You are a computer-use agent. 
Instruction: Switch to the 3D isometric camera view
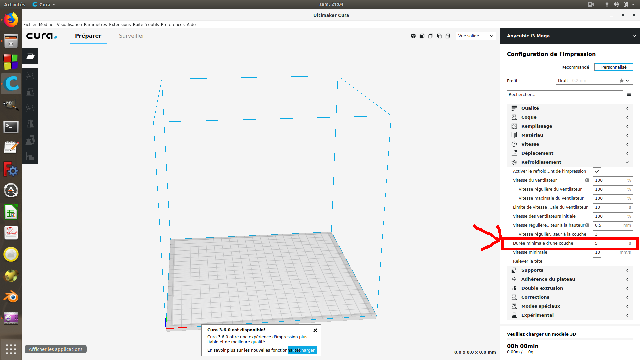[x=413, y=36]
